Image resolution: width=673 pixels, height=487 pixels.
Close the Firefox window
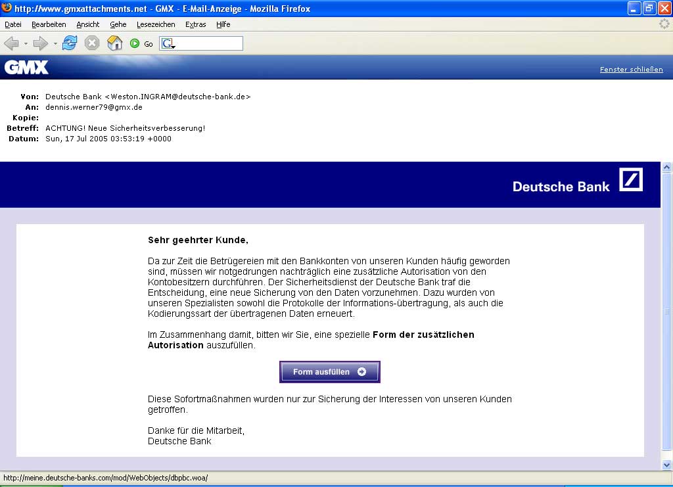pyautogui.click(x=664, y=8)
